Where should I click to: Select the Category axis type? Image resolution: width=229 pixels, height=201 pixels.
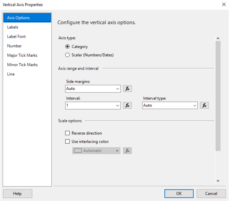pyautogui.click(x=68, y=47)
